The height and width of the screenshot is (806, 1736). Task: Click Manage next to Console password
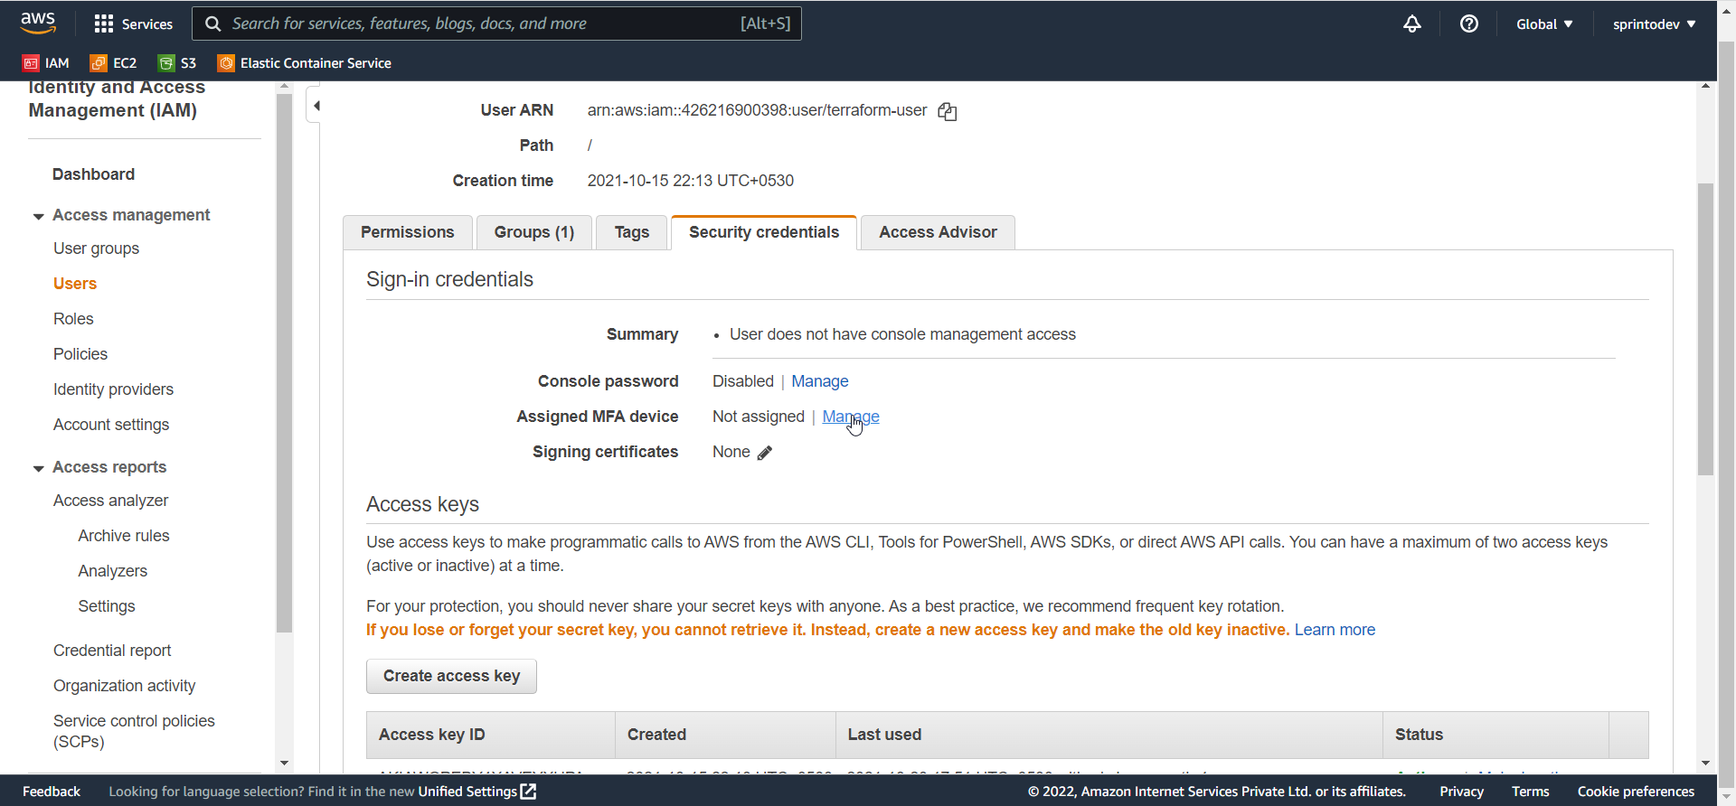[x=820, y=381]
